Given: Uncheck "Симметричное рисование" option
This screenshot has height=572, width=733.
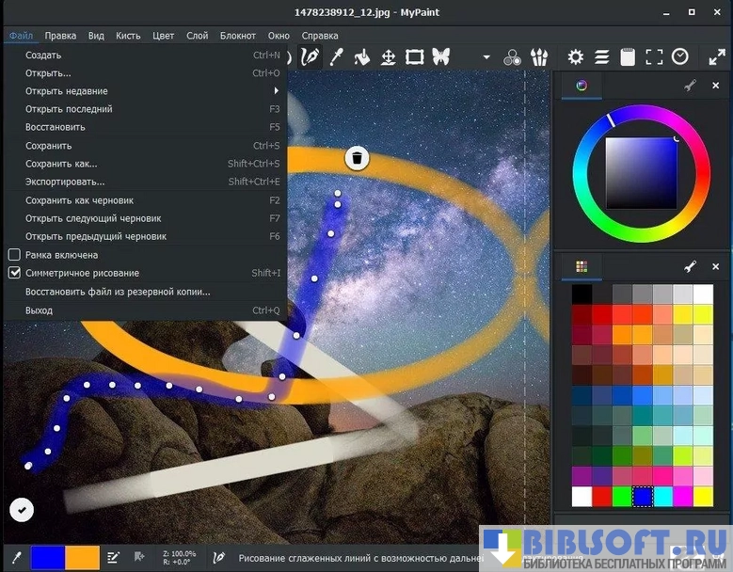Looking at the screenshot, I should (14, 273).
